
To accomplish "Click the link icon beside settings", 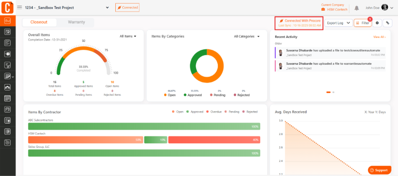I will click(x=387, y=23).
